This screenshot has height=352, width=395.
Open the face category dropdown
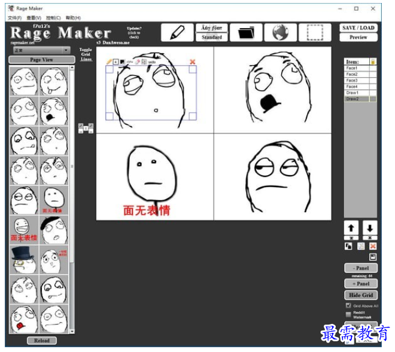point(41,50)
